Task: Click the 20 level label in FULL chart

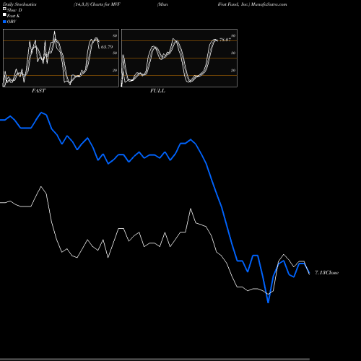Action: pos(233,70)
